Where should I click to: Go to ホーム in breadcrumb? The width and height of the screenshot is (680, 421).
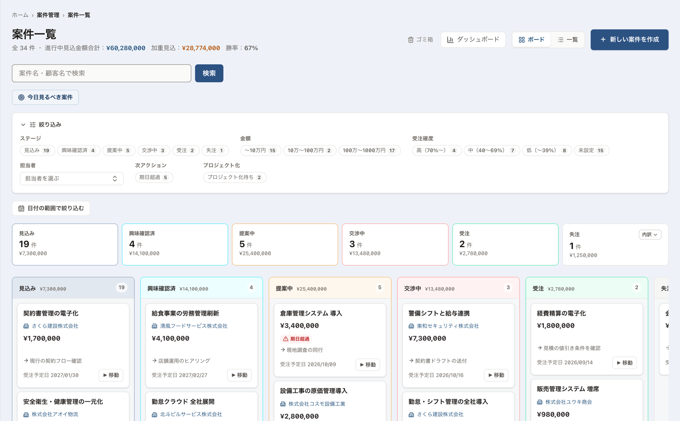coord(20,15)
